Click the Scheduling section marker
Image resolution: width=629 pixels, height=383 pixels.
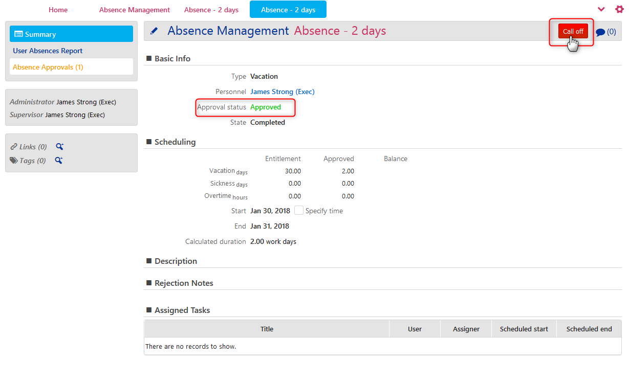[148, 142]
